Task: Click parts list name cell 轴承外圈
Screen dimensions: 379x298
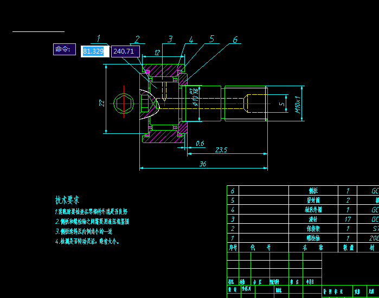Action: [x=313, y=210]
